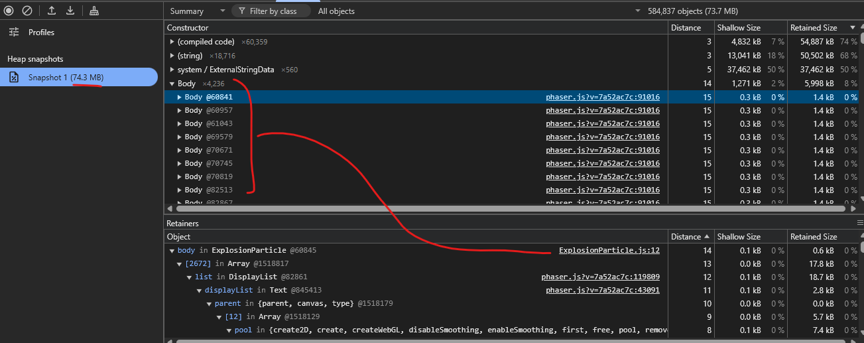Screen dimensions: 864x343
Task: Select the Body @82513 row
Action: tap(511, 190)
